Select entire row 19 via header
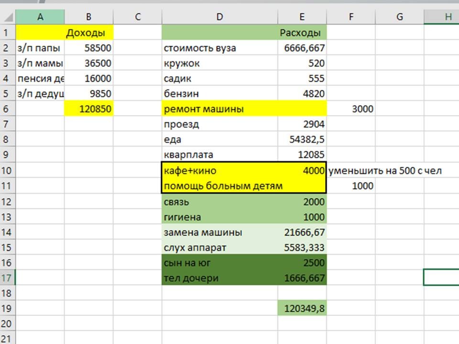This screenshot has width=459, height=344. [7, 308]
